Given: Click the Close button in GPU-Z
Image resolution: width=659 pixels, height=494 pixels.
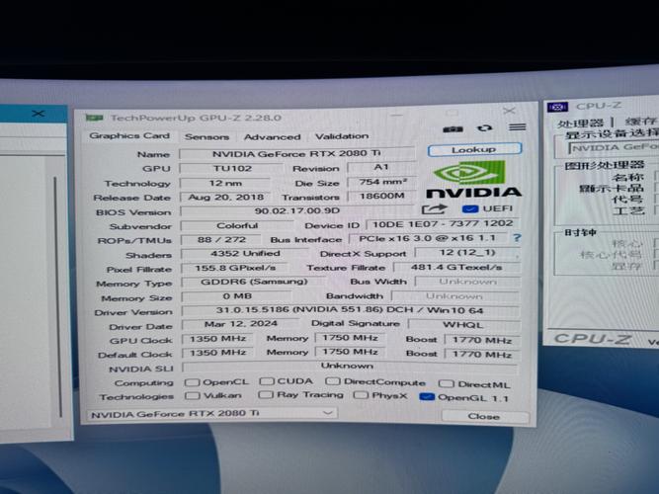Looking at the screenshot, I should 484,416.
